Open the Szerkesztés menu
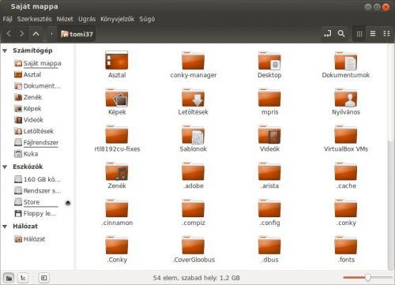 pos(34,19)
